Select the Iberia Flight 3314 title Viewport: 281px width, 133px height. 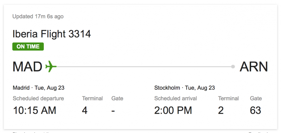[52, 34]
